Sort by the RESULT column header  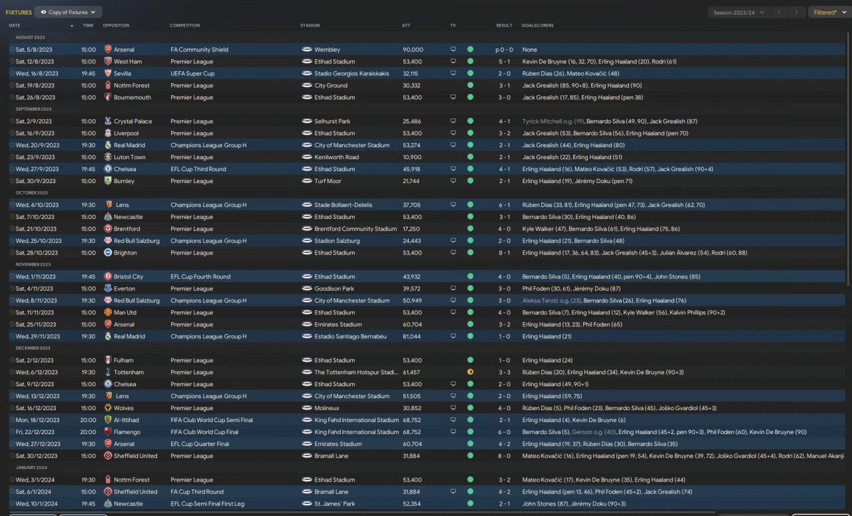504,25
